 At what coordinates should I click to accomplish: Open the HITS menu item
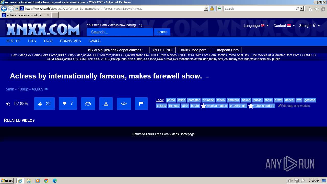pos(32,41)
